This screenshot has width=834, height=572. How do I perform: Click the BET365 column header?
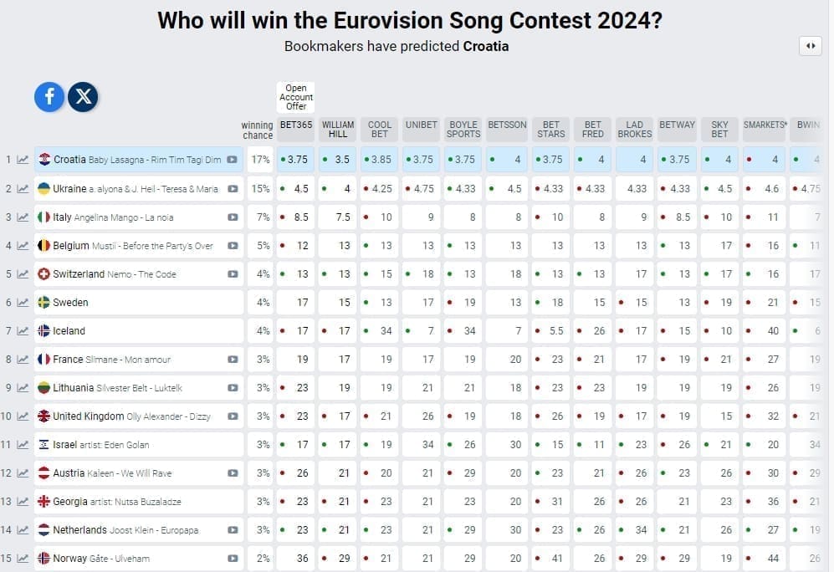(294, 124)
